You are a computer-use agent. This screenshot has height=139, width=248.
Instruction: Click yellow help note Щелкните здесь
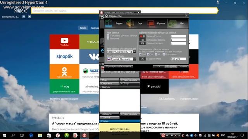(120, 129)
